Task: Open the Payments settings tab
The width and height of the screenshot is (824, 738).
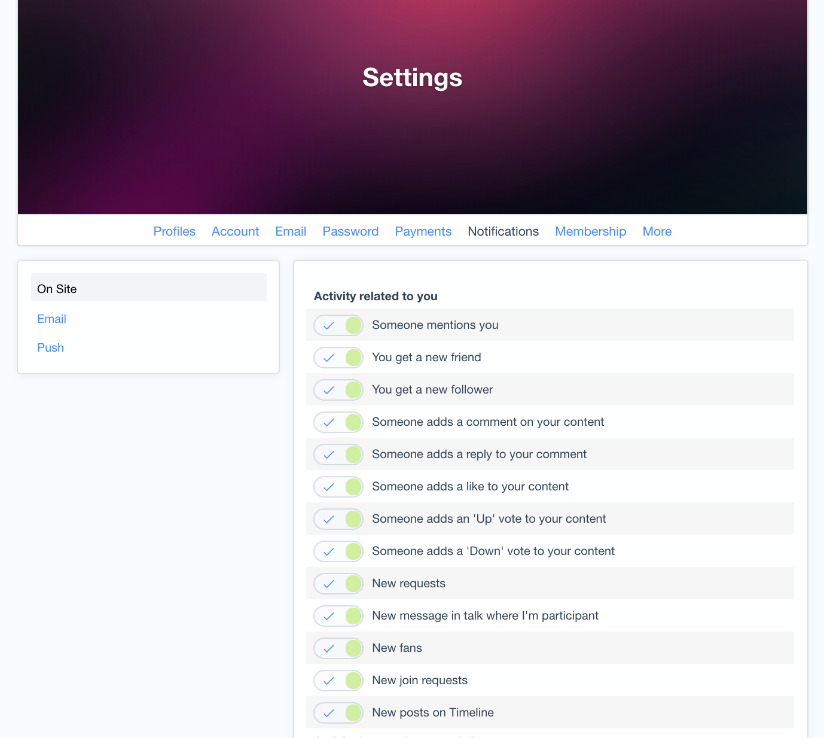Action: point(423,231)
